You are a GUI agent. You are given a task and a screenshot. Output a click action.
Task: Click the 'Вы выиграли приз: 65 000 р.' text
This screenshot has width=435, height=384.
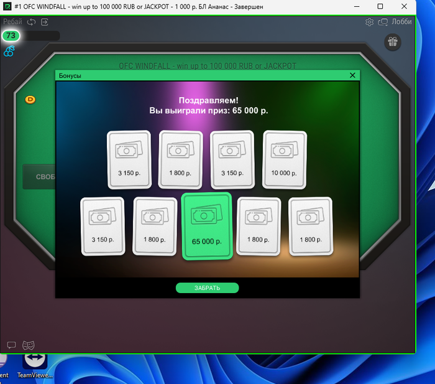[x=209, y=111]
